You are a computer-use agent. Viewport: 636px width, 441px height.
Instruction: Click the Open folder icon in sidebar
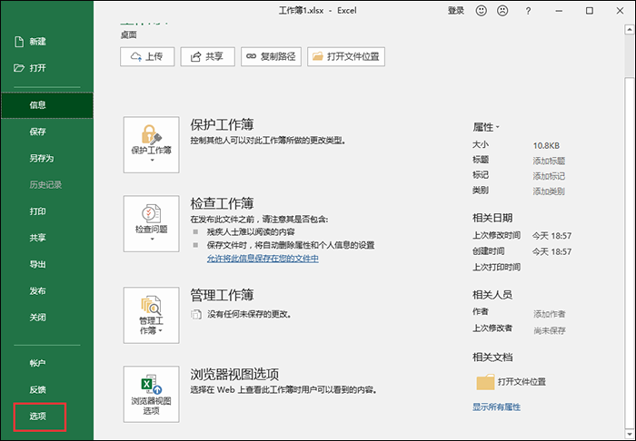coord(19,68)
